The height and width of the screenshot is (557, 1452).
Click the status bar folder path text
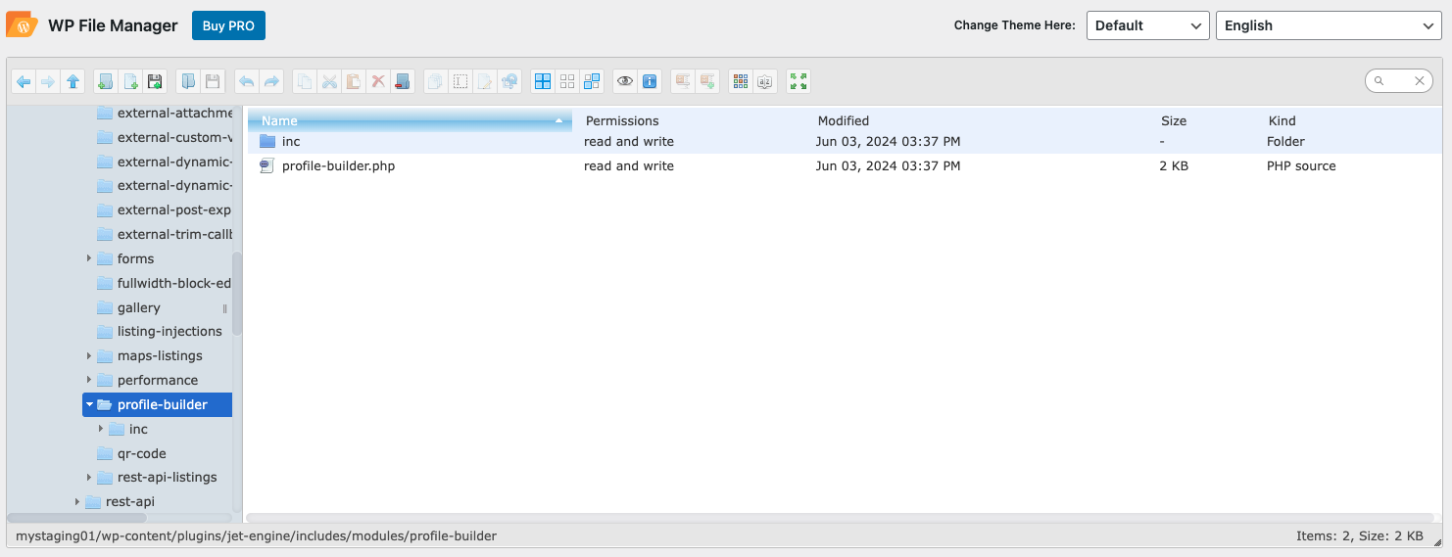coord(257,536)
